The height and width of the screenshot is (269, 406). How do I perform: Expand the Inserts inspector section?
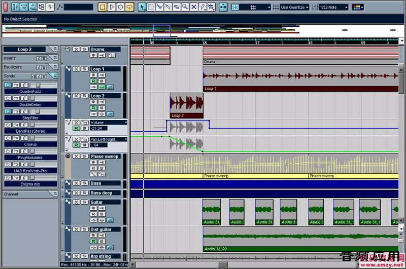point(54,58)
